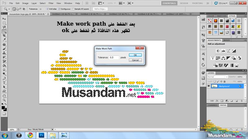Add a Color Balance adjustment

click(x=223, y=58)
